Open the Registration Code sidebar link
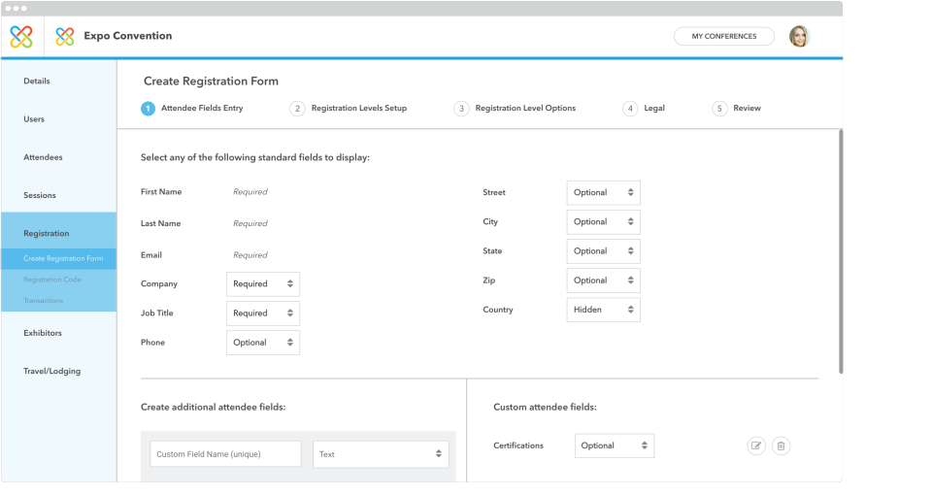Image resolution: width=932 pixels, height=495 pixels. 52,280
